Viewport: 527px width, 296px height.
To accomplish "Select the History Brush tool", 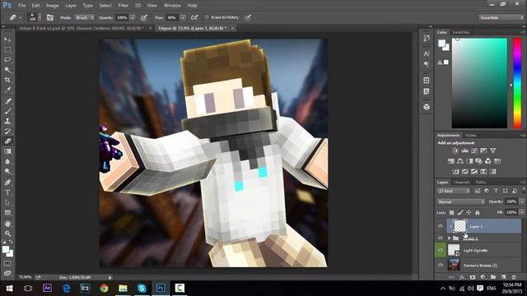I will (x=7, y=132).
